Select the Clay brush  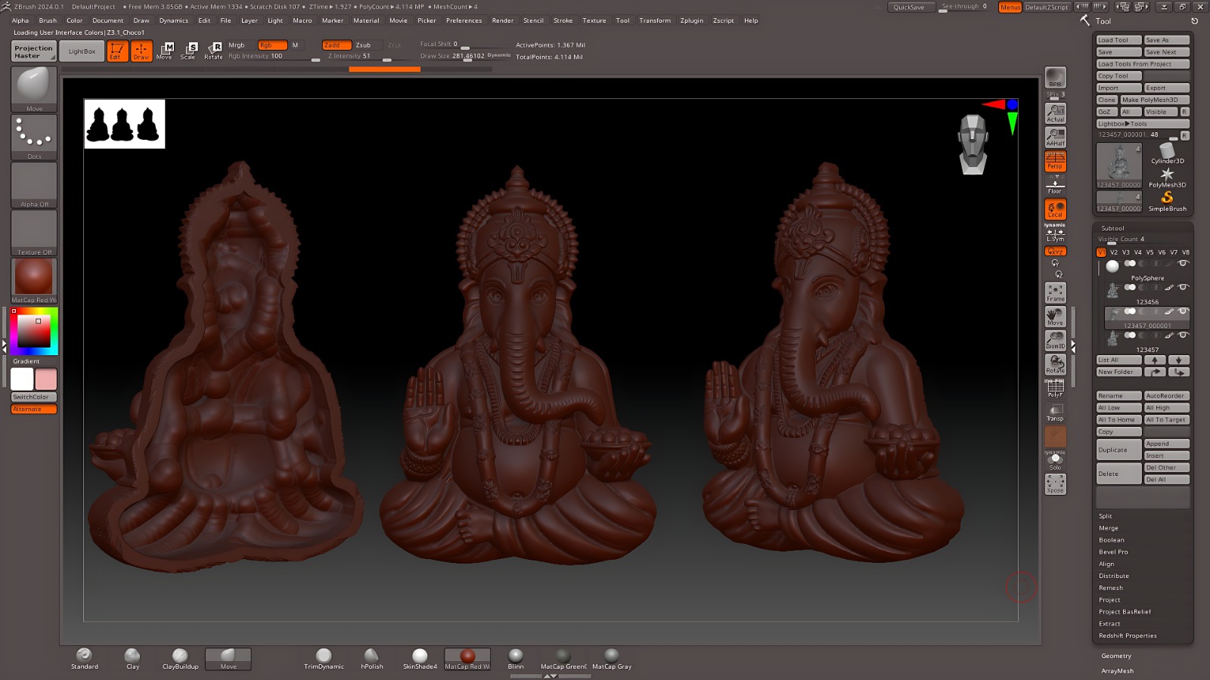[132, 659]
